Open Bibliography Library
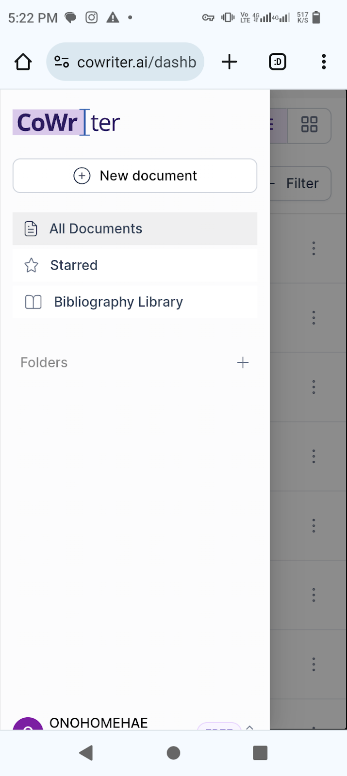The height and width of the screenshot is (776, 347). click(x=135, y=302)
